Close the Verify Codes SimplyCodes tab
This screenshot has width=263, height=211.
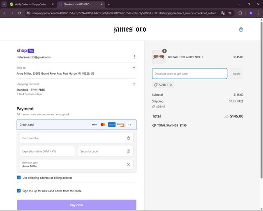tap(53, 5)
